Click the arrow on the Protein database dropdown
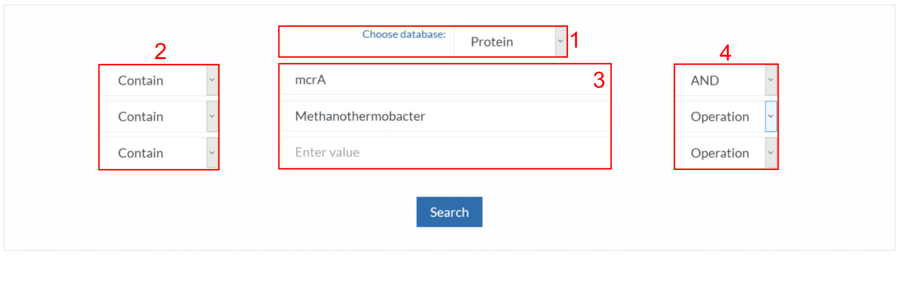The height and width of the screenshot is (281, 900). pyautogui.click(x=560, y=41)
